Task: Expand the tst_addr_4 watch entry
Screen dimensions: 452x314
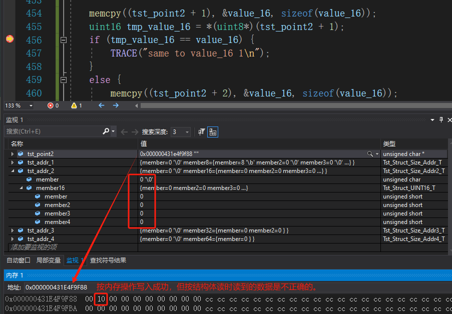Action: click(x=13, y=239)
